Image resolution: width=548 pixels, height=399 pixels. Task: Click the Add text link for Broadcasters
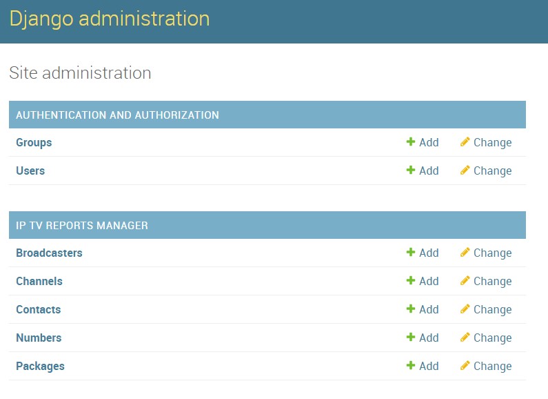click(x=429, y=253)
